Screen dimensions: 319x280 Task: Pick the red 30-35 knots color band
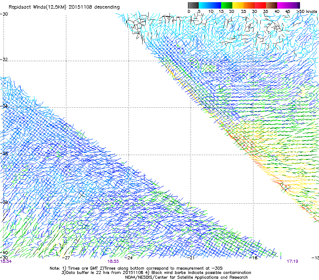(260, 5)
